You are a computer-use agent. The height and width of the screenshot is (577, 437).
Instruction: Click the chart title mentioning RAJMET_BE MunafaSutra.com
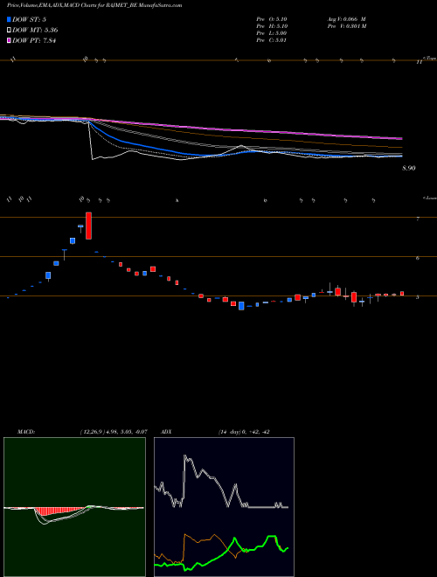94,5
